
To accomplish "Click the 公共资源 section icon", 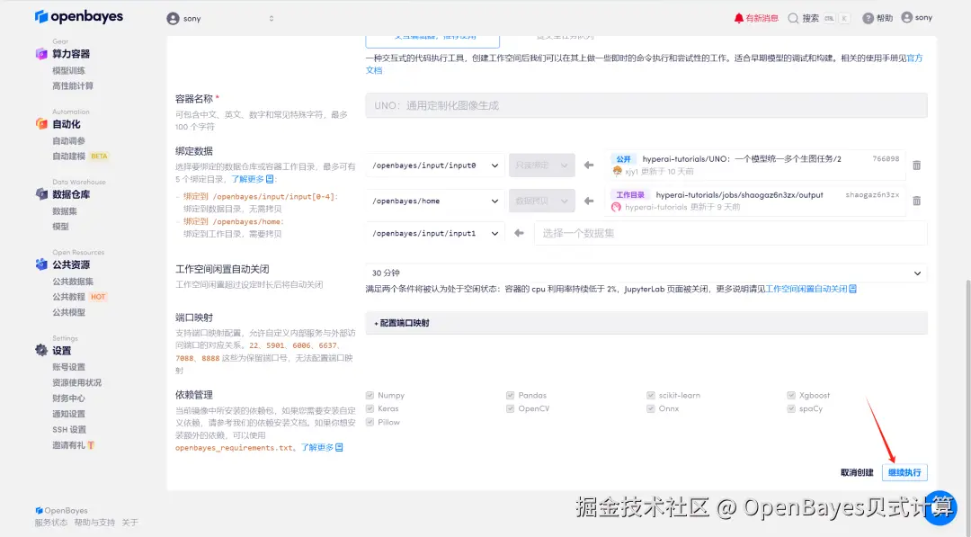I will click(41, 264).
